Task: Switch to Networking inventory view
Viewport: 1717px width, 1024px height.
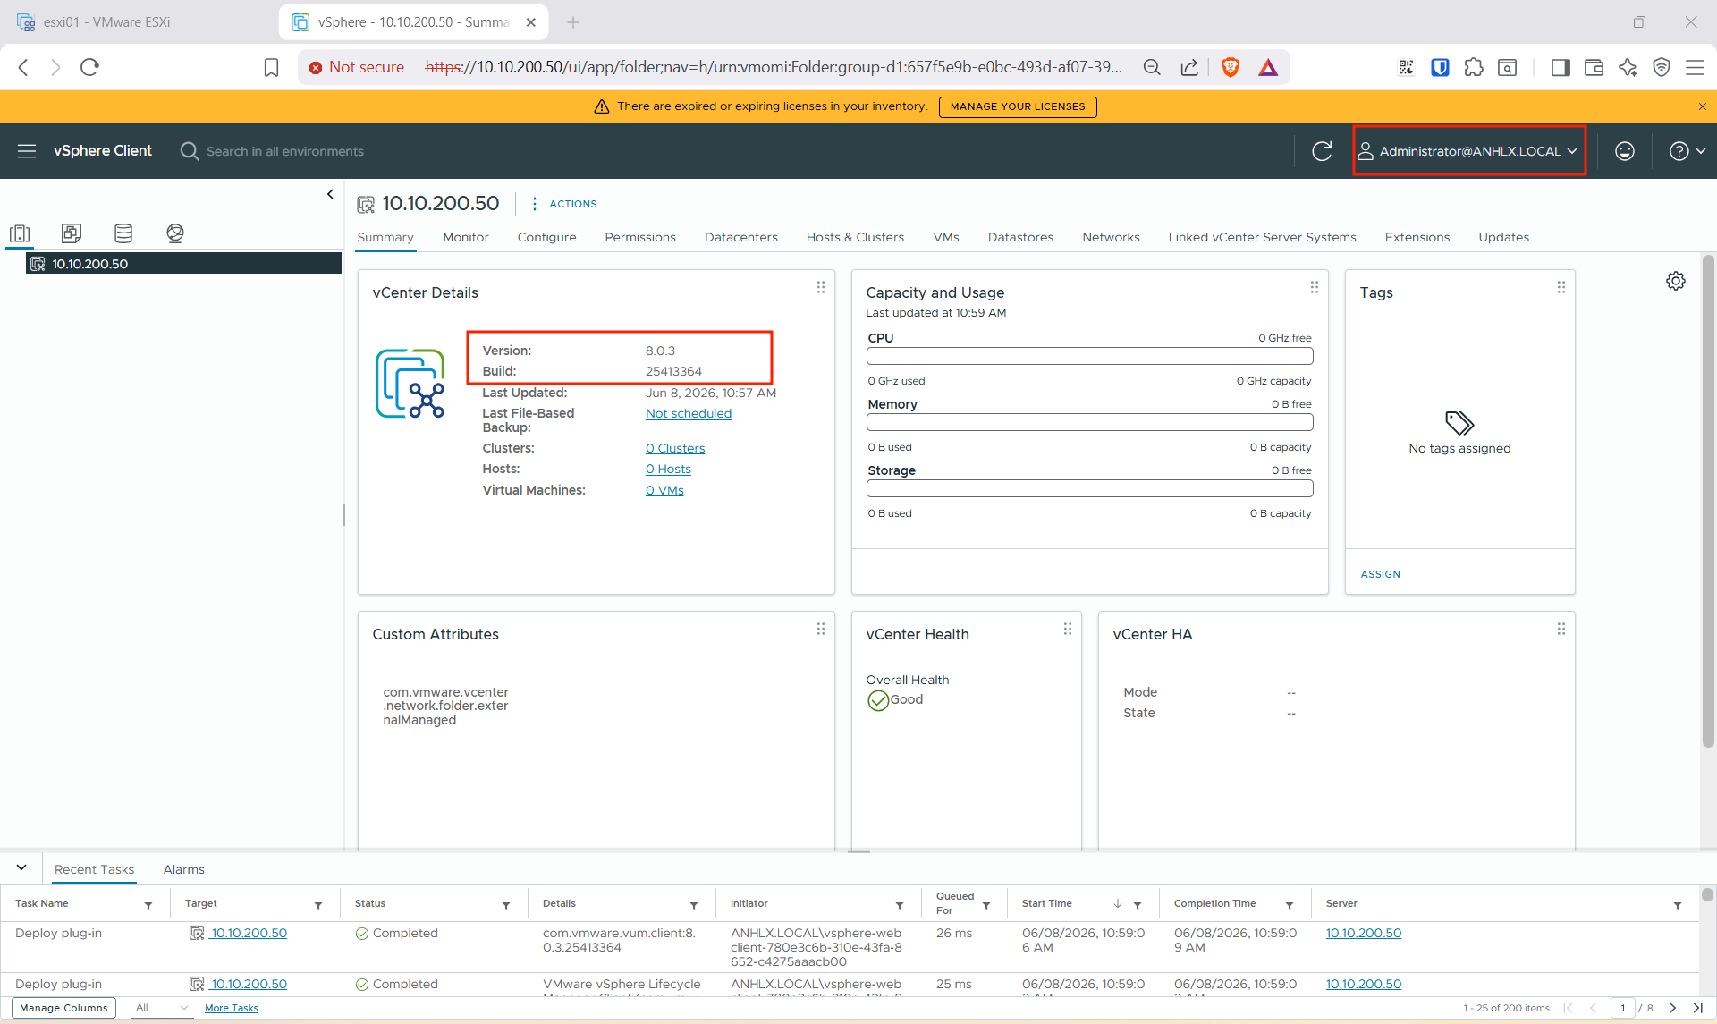Action: [x=175, y=233]
